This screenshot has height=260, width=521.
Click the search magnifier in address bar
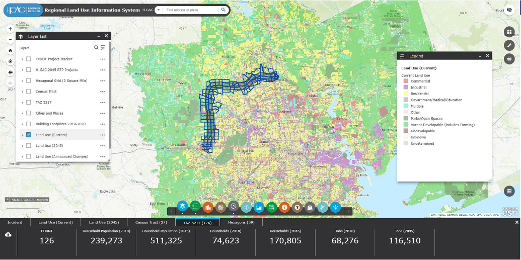click(224, 10)
